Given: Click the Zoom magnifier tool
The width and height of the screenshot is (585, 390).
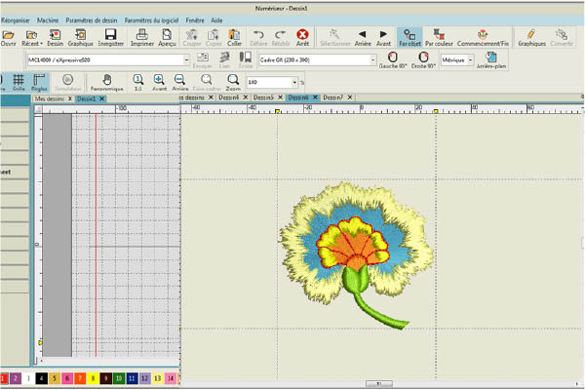Looking at the screenshot, I should pyautogui.click(x=233, y=82).
